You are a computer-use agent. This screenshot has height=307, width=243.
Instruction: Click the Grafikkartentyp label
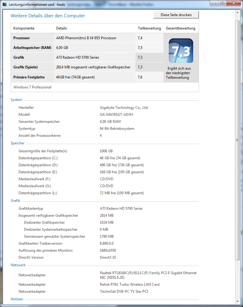[31, 209]
